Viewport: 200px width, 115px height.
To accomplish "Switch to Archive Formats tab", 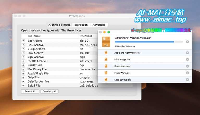I will click(59, 25).
